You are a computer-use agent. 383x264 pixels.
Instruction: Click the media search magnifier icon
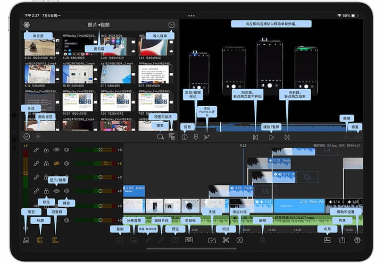click(x=160, y=137)
